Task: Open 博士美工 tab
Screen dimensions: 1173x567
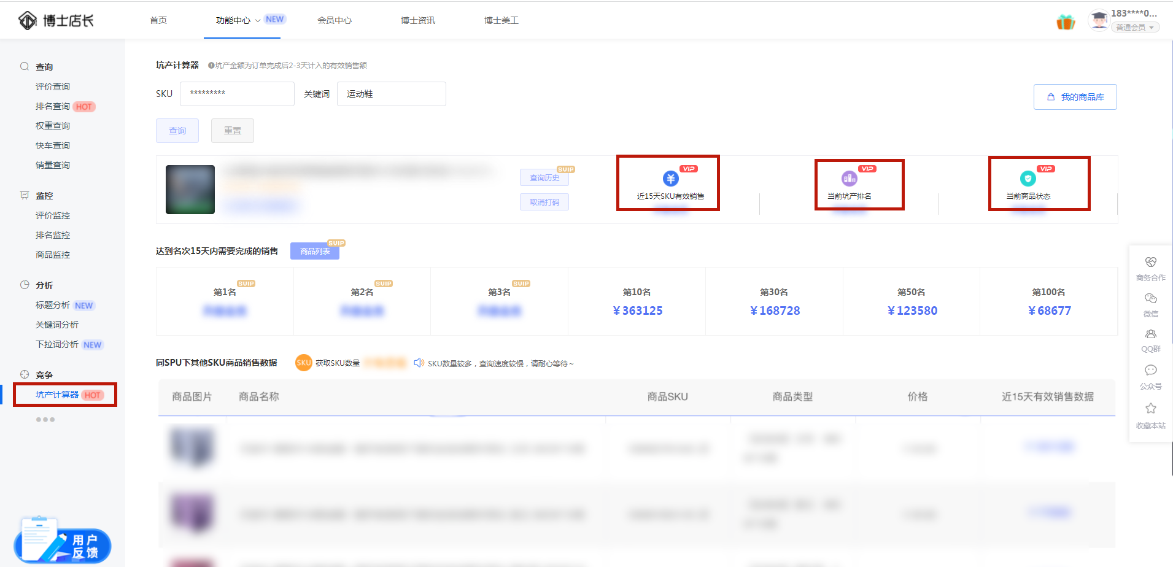Action: [x=501, y=20]
